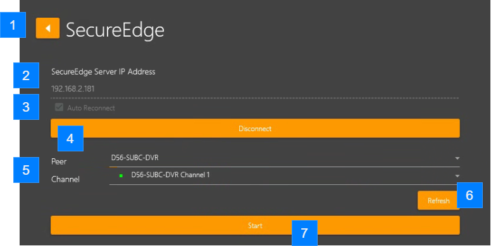Click the blue callout marker number 7
This screenshot has height=246, width=491.
tap(304, 233)
